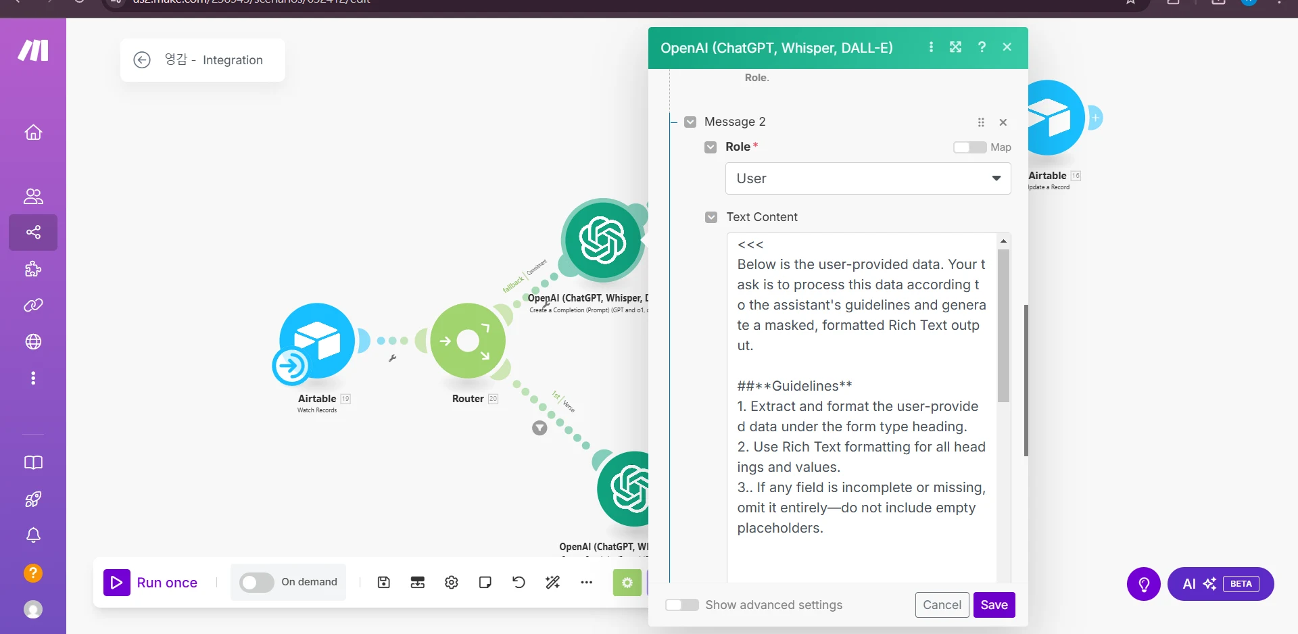This screenshot has width=1298, height=634.
Task: Cancel the OpenAI module changes
Action: 942,605
